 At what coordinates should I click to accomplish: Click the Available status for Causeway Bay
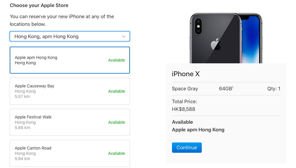point(116,91)
